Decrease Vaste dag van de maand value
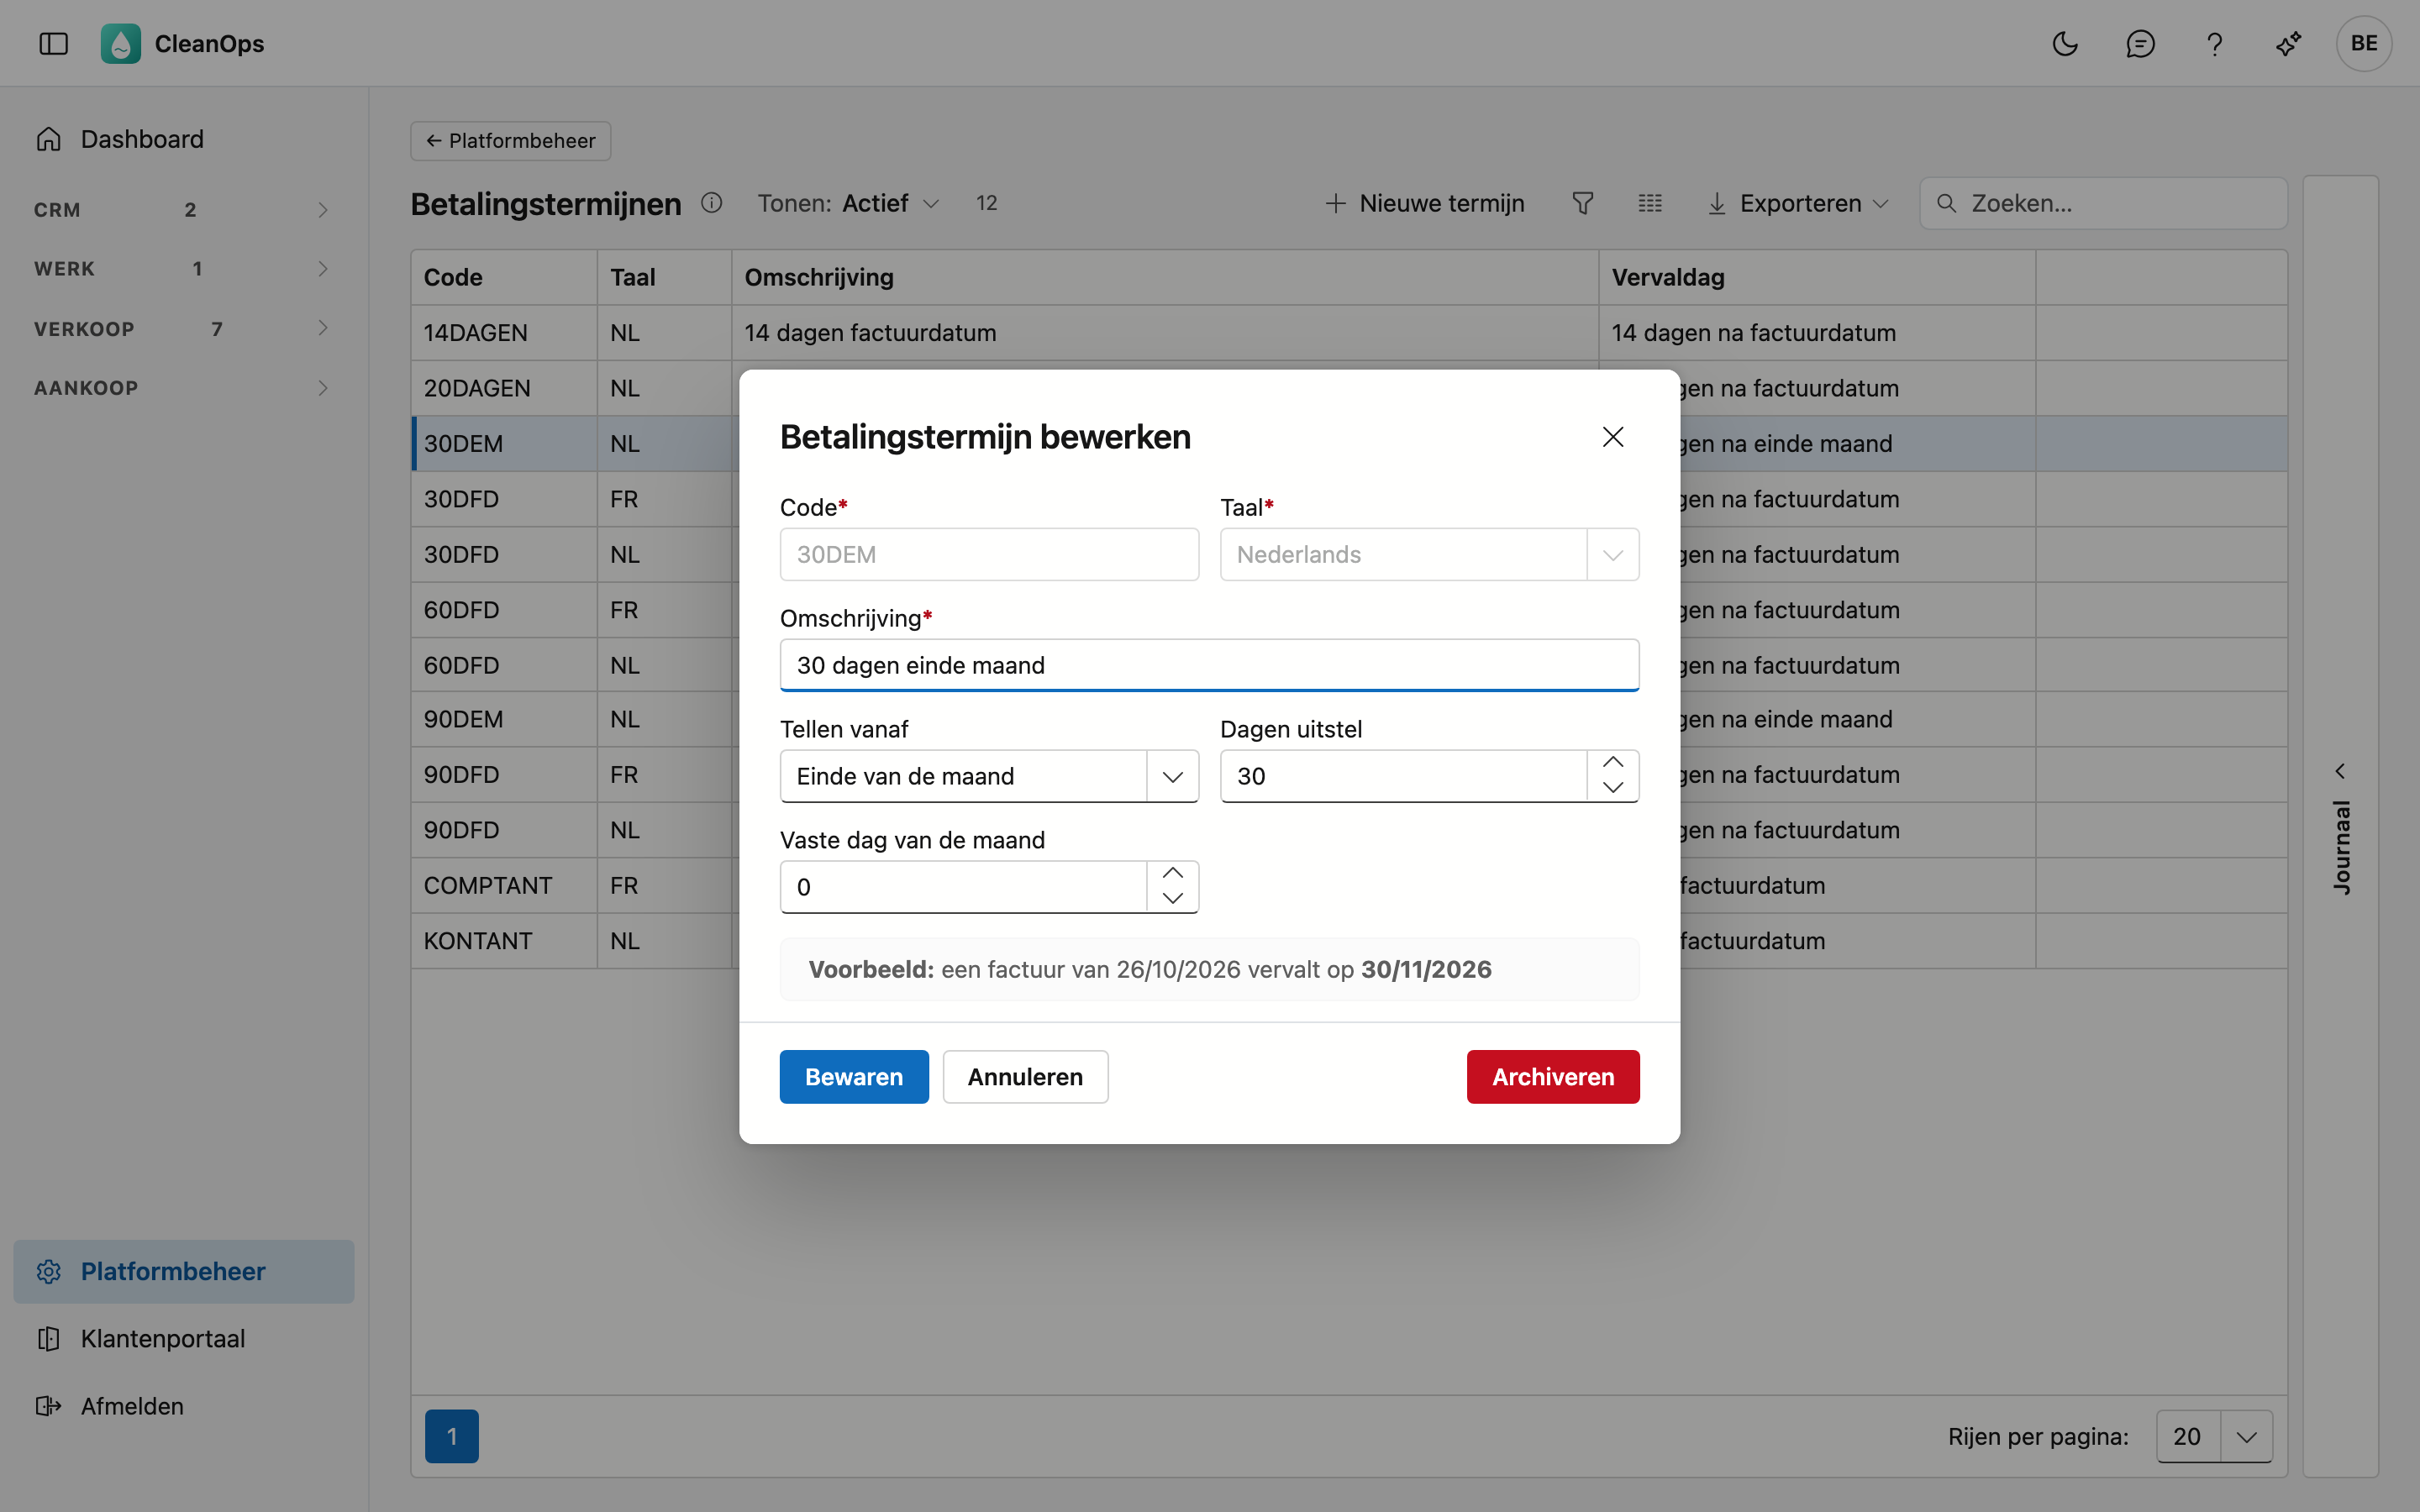2420x1512 pixels. click(x=1172, y=899)
